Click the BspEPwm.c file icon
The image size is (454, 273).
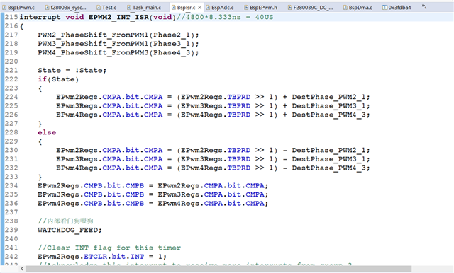(x=4, y=8)
